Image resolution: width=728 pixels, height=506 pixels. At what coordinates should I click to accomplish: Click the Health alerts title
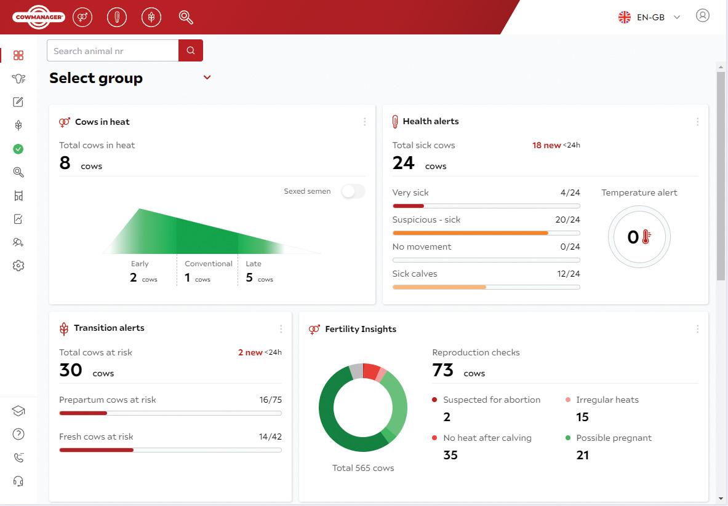[431, 121]
